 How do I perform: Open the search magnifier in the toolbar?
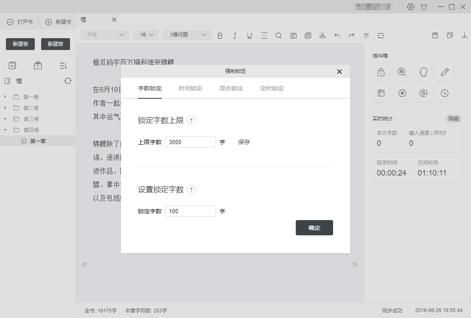278,36
